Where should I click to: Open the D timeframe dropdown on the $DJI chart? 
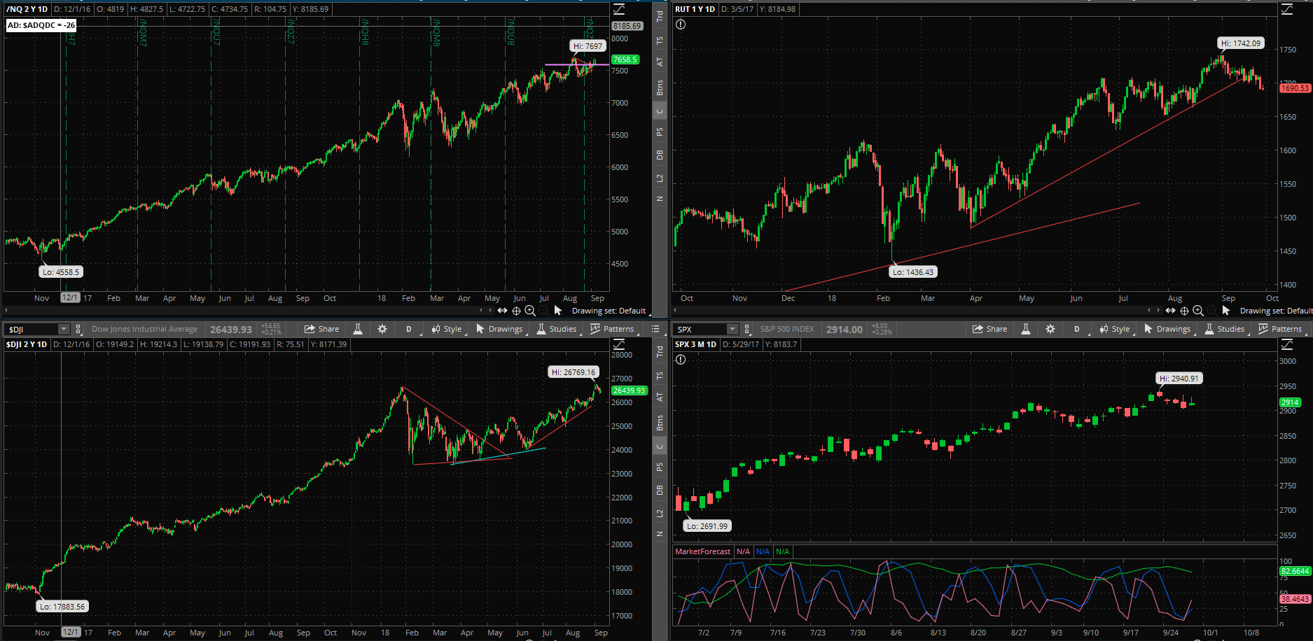click(409, 329)
